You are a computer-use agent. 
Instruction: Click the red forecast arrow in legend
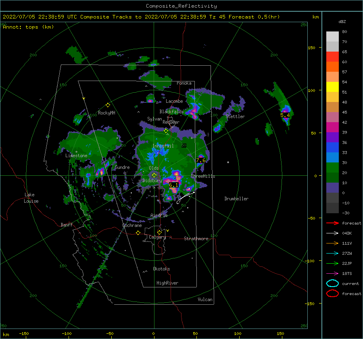(332, 223)
